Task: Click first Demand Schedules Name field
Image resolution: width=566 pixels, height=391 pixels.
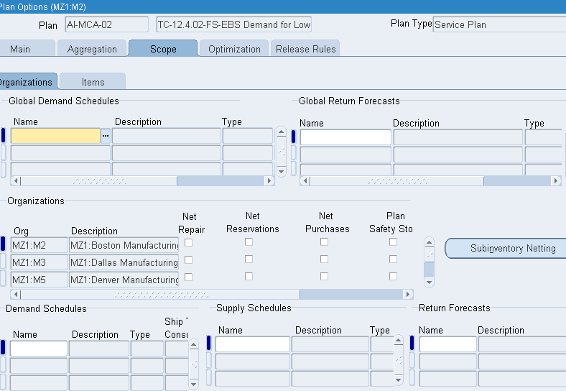Action: click(x=39, y=349)
